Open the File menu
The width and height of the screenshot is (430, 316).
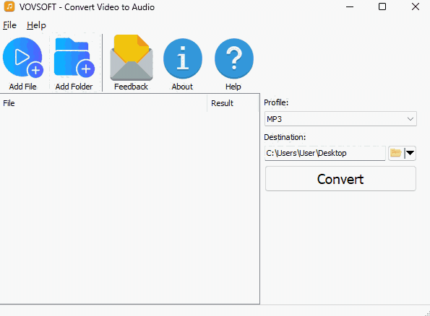pyautogui.click(x=9, y=25)
